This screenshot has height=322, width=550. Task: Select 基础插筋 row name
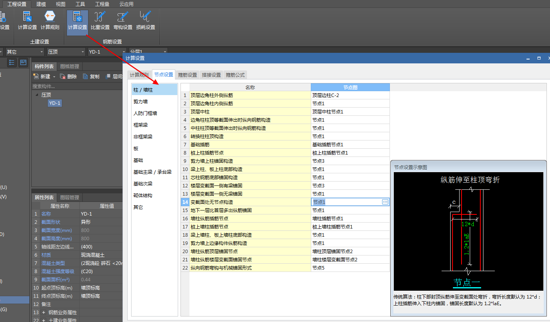[x=250, y=145]
